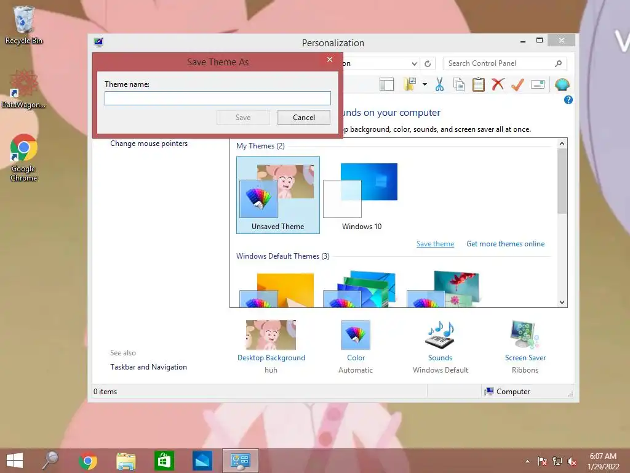Open the Store taskbar icon
The width and height of the screenshot is (630, 473).
(164, 461)
